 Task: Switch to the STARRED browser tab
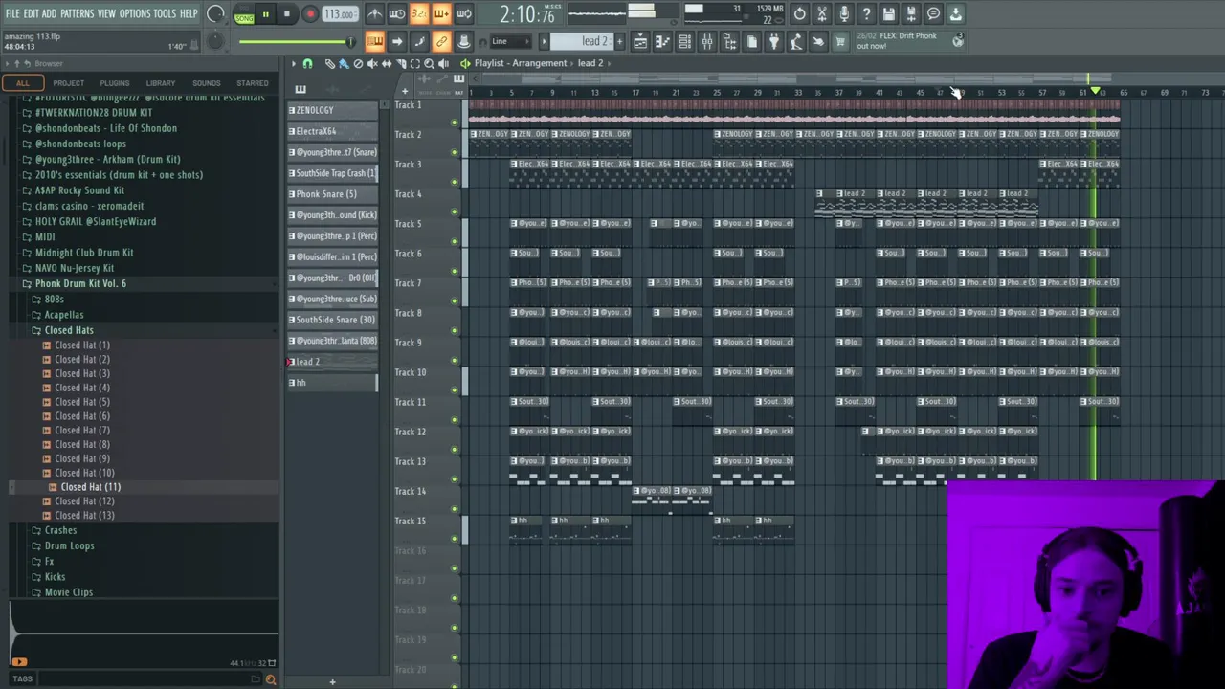click(x=253, y=83)
